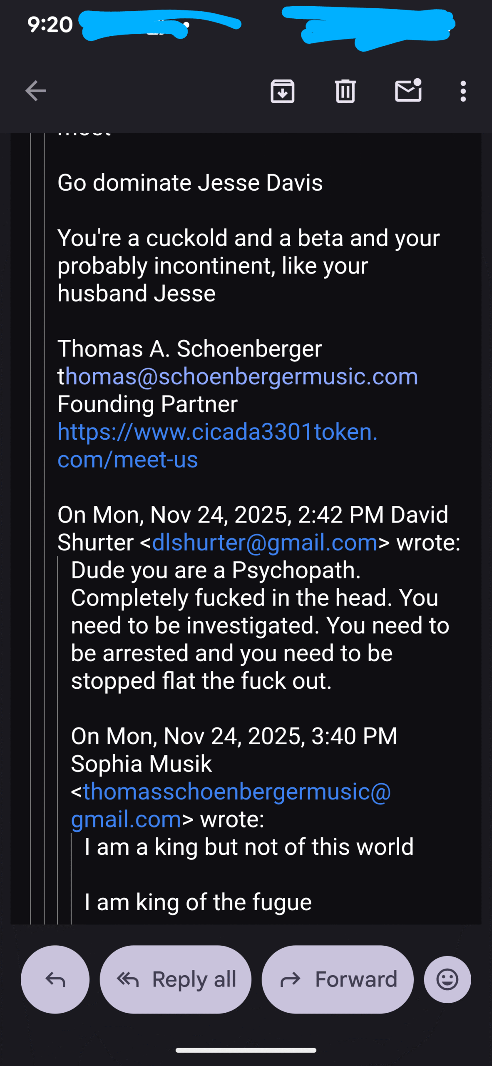Viewport: 492px width, 1066px height.
Task: Delete this email with trash icon
Action: pyautogui.click(x=345, y=91)
